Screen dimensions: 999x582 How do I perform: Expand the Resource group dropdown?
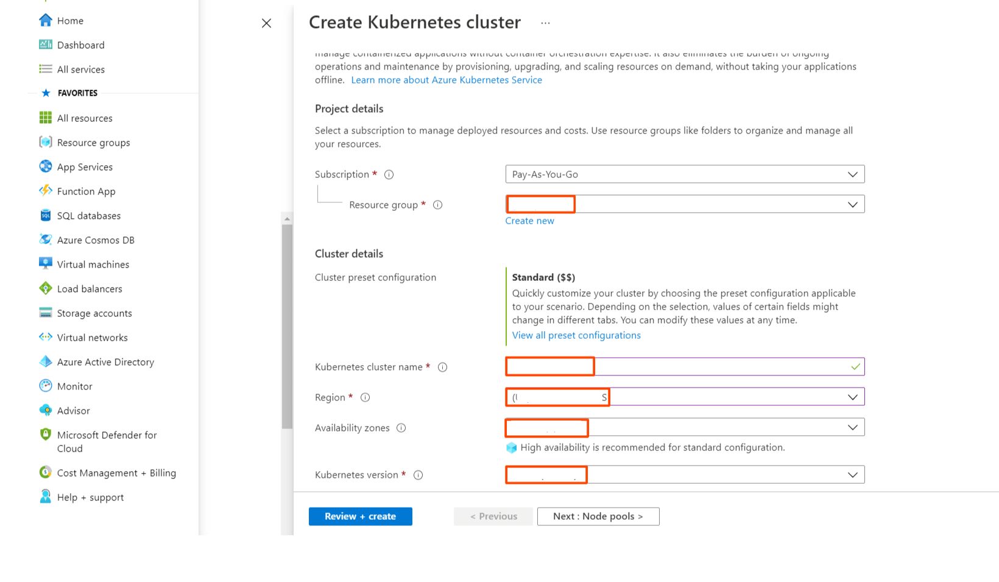click(x=685, y=204)
